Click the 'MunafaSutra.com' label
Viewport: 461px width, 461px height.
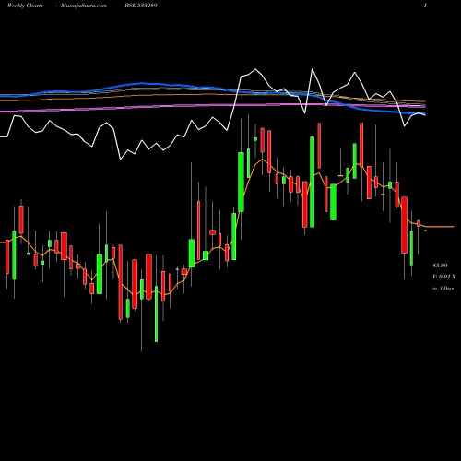coord(84,6)
